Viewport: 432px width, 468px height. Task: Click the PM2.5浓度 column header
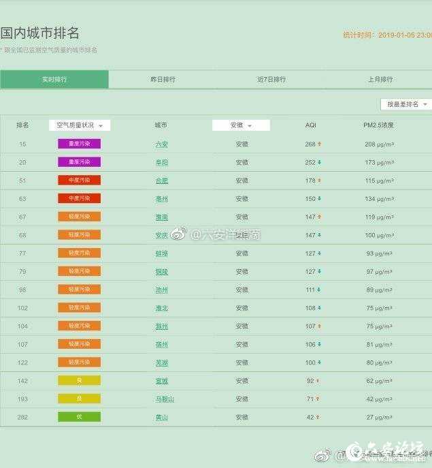(x=378, y=125)
